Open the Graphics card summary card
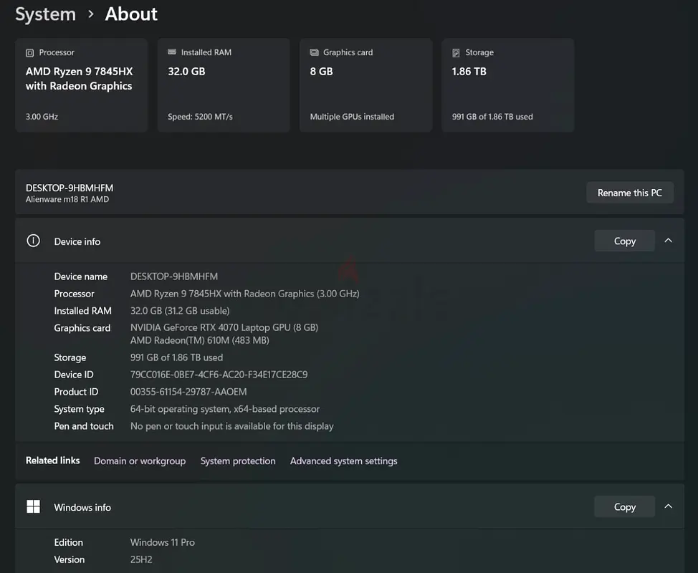 365,85
